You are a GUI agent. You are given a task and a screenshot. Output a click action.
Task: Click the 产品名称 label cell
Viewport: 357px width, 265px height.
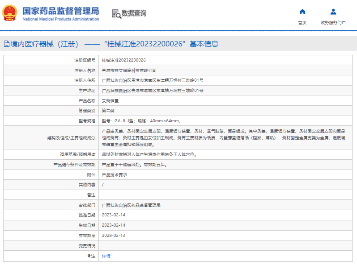click(x=51, y=101)
